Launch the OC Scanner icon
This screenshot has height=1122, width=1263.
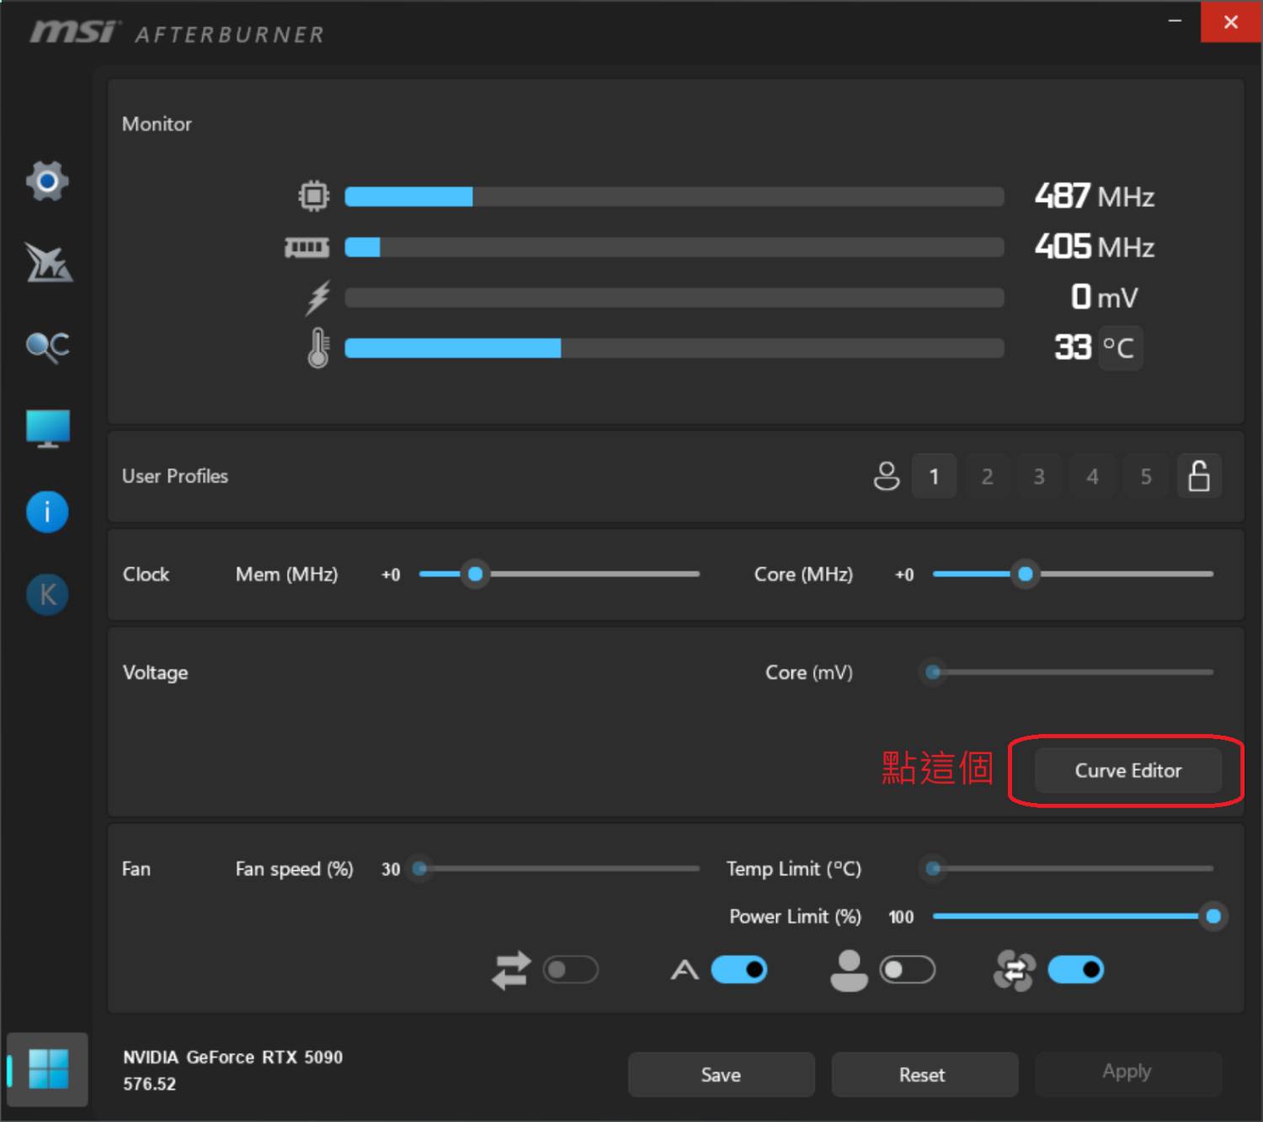(x=48, y=346)
